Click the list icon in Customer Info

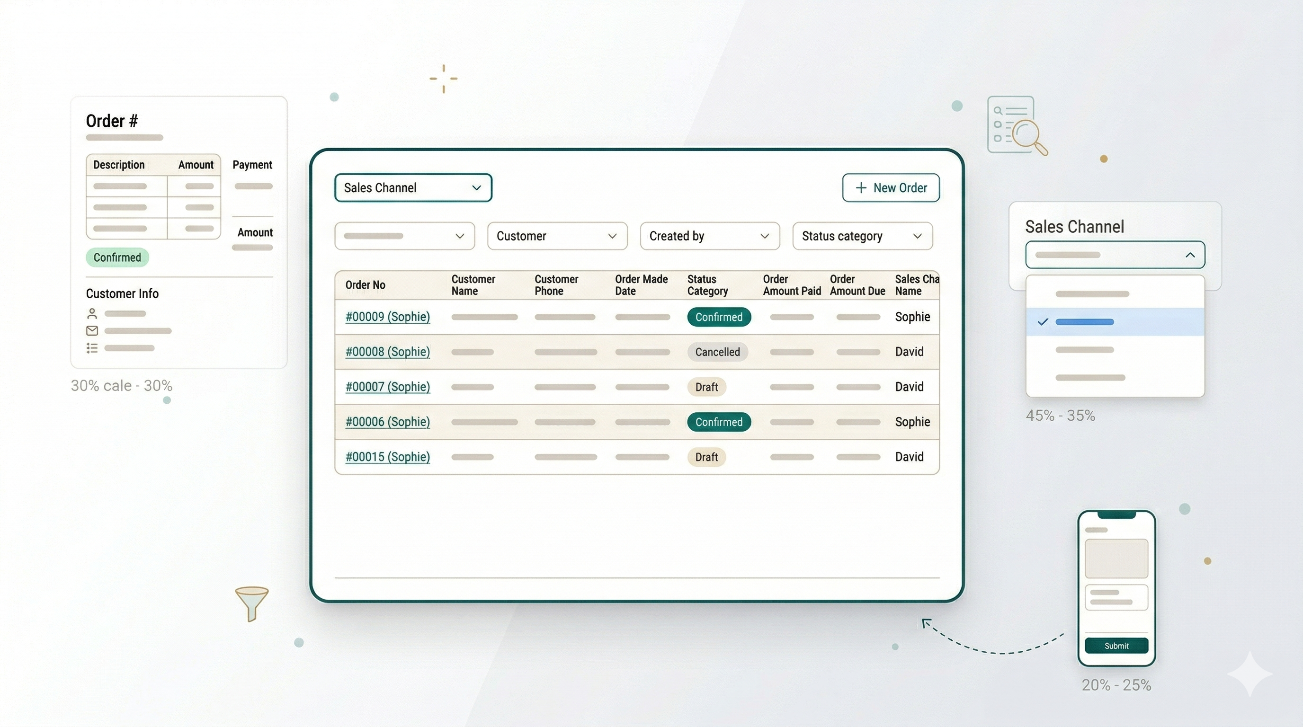click(x=92, y=348)
